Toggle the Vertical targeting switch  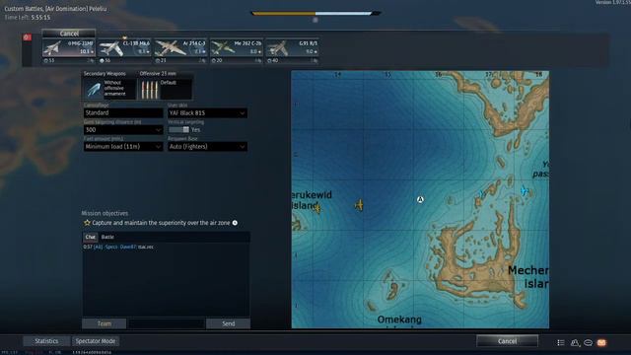(x=179, y=129)
